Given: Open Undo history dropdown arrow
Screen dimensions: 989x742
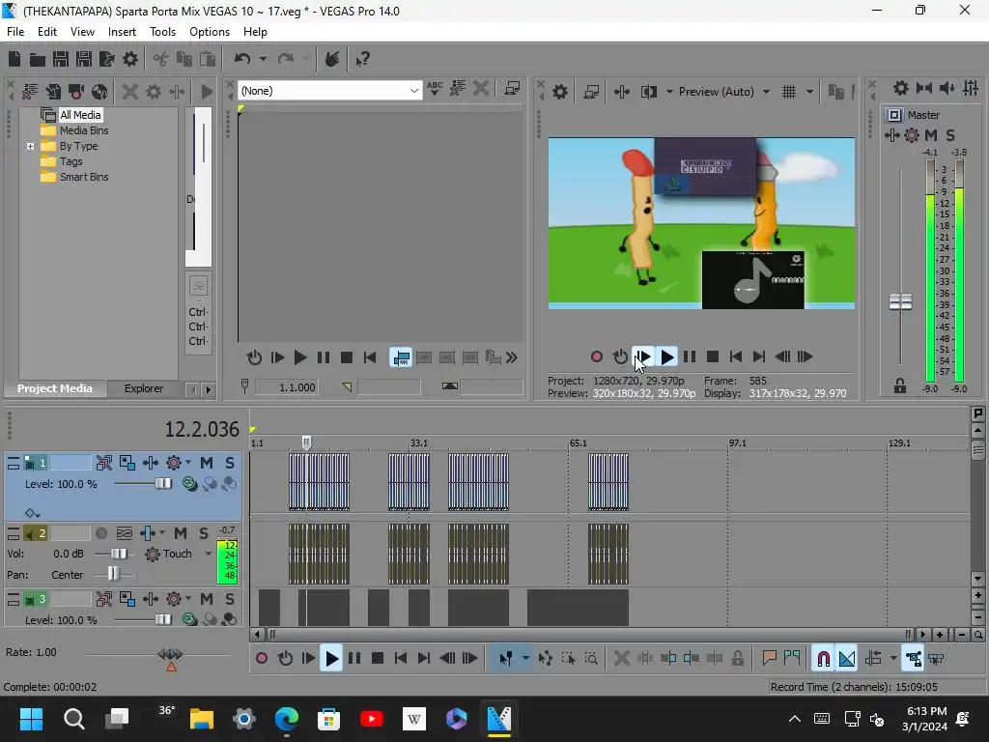Looking at the screenshot, I should (x=263, y=59).
